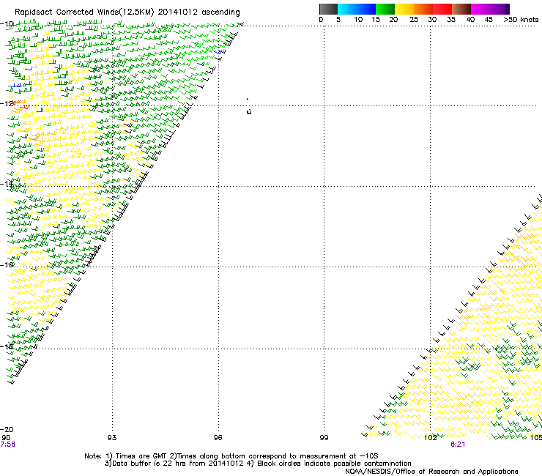Click note 'Data buffer is 22 hrs'
Viewport: 542px width, 476px height.
click(149, 464)
